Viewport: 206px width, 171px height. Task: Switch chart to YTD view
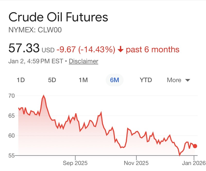click(146, 80)
